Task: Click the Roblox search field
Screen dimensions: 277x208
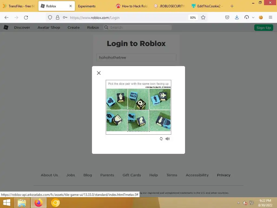Action: click(x=137, y=27)
